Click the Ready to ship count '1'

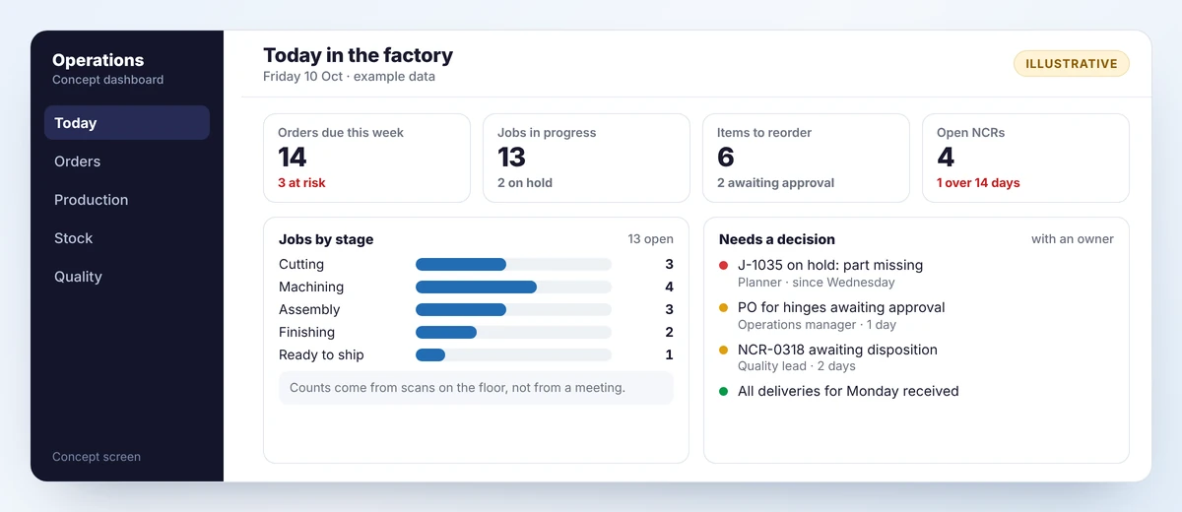click(670, 355)
